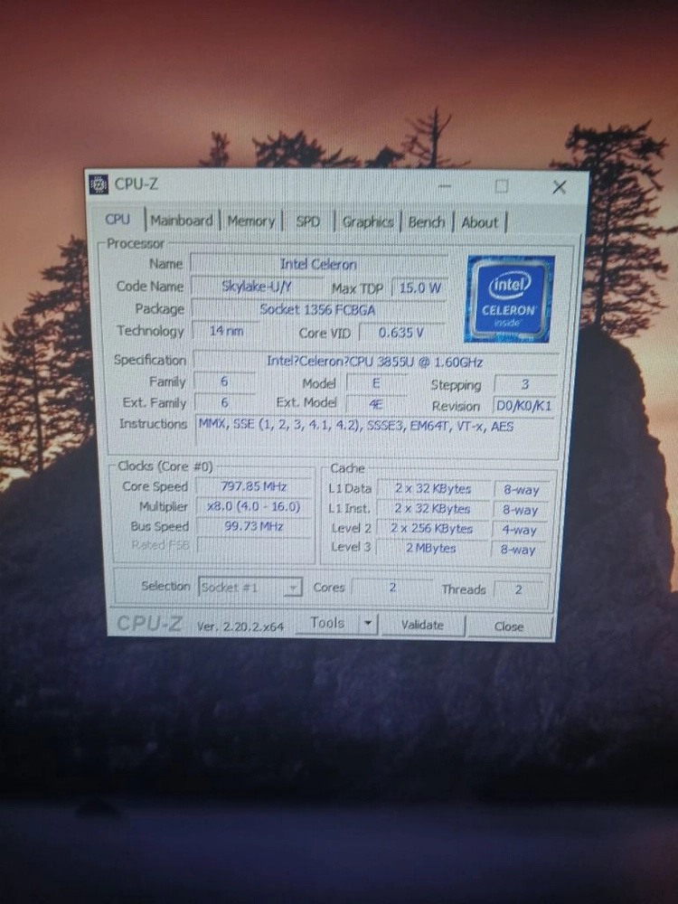Click the Threads value field

coord(518,589)
